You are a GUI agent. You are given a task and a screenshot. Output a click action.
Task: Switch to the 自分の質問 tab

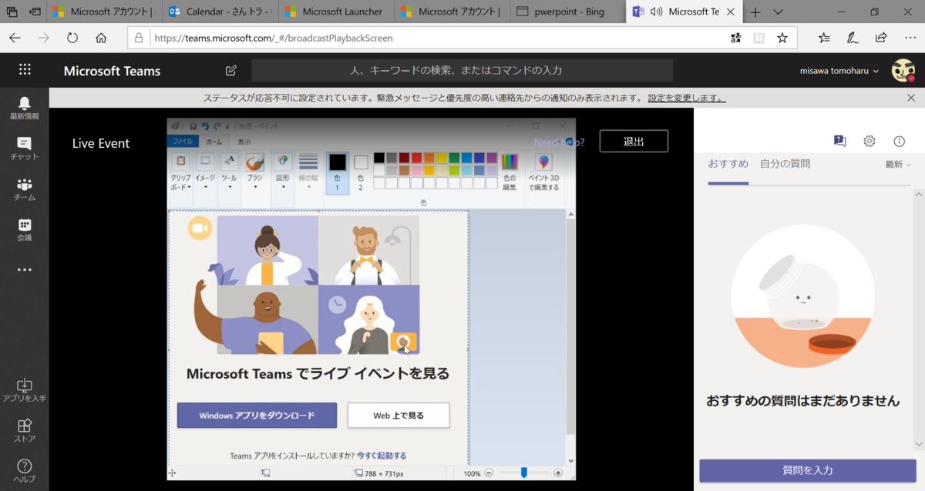click(785, 164)
